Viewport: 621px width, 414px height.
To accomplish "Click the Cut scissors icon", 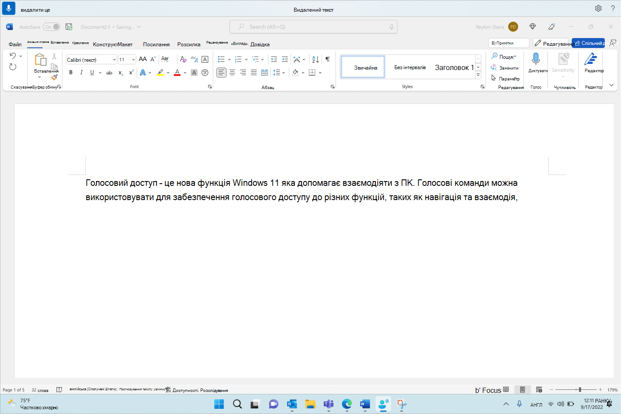I will pos(54,56).
